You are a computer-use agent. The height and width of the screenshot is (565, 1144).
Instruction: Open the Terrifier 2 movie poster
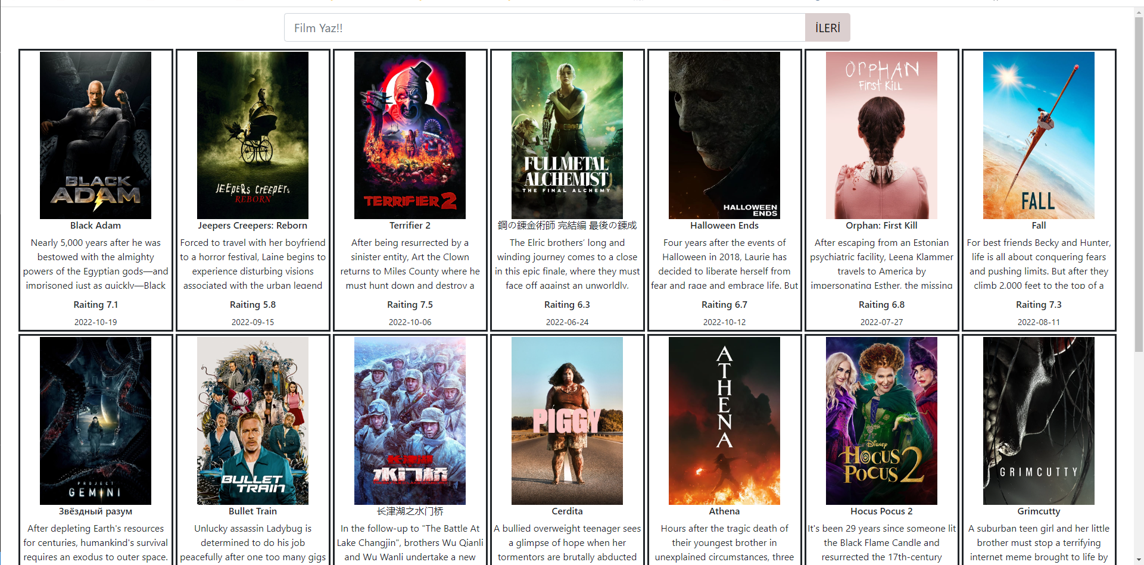(410, 135)
